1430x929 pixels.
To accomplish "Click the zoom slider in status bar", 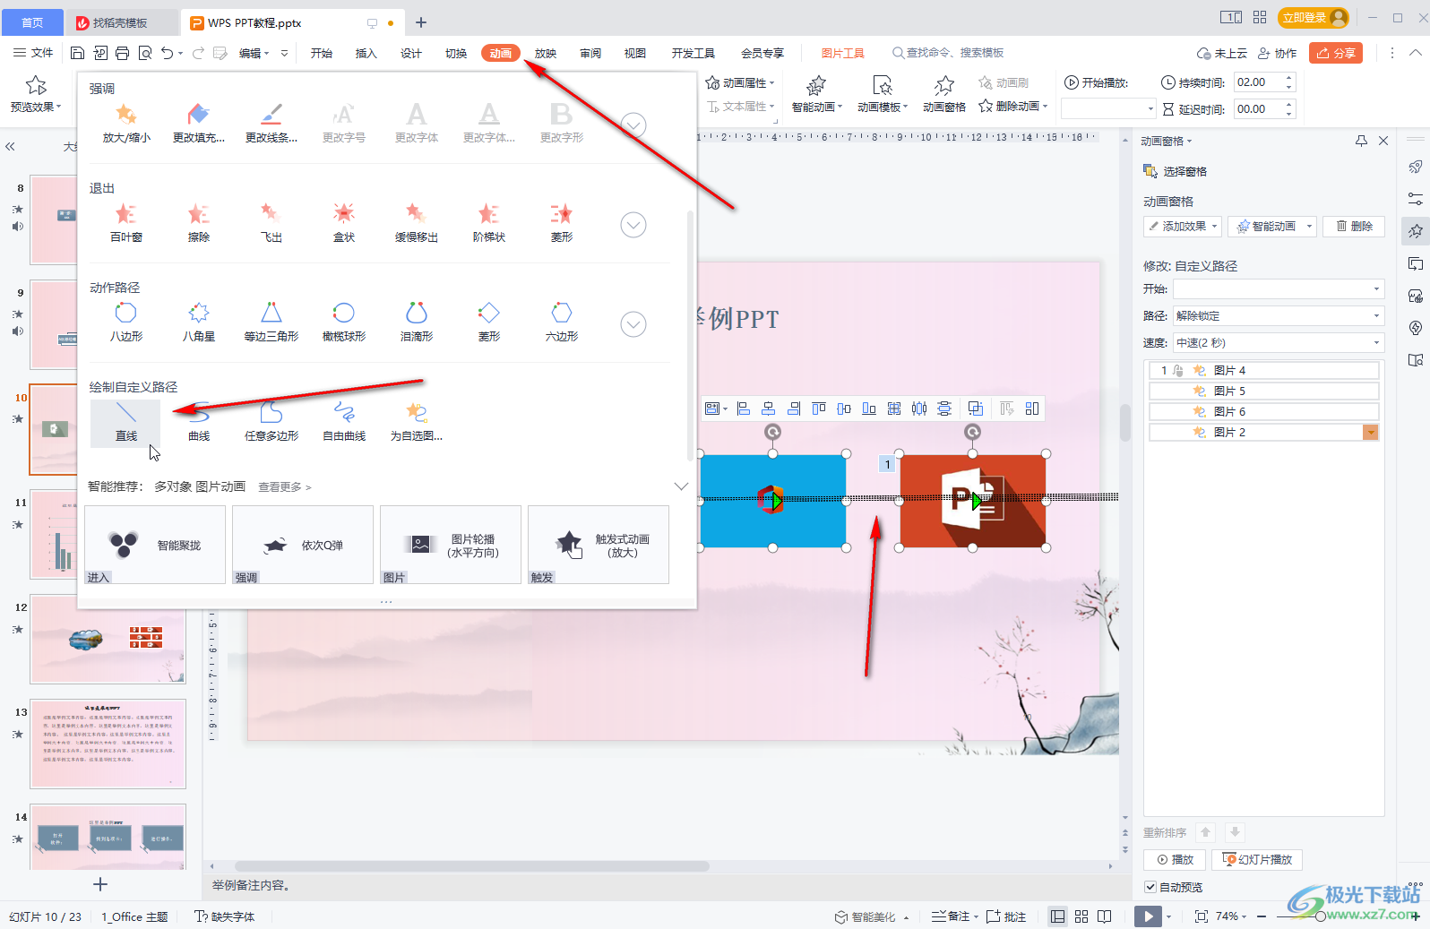I will [x=1320, y=916].
